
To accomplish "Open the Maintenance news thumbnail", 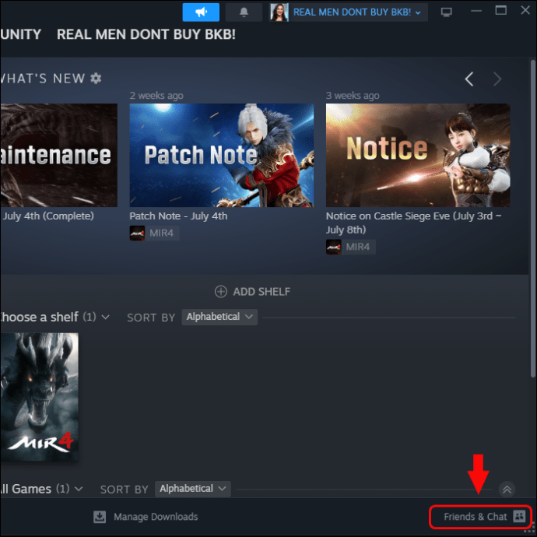I will point(59,155).
